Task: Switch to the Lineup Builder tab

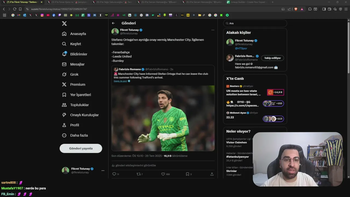Action: click(x=247, y=2)
